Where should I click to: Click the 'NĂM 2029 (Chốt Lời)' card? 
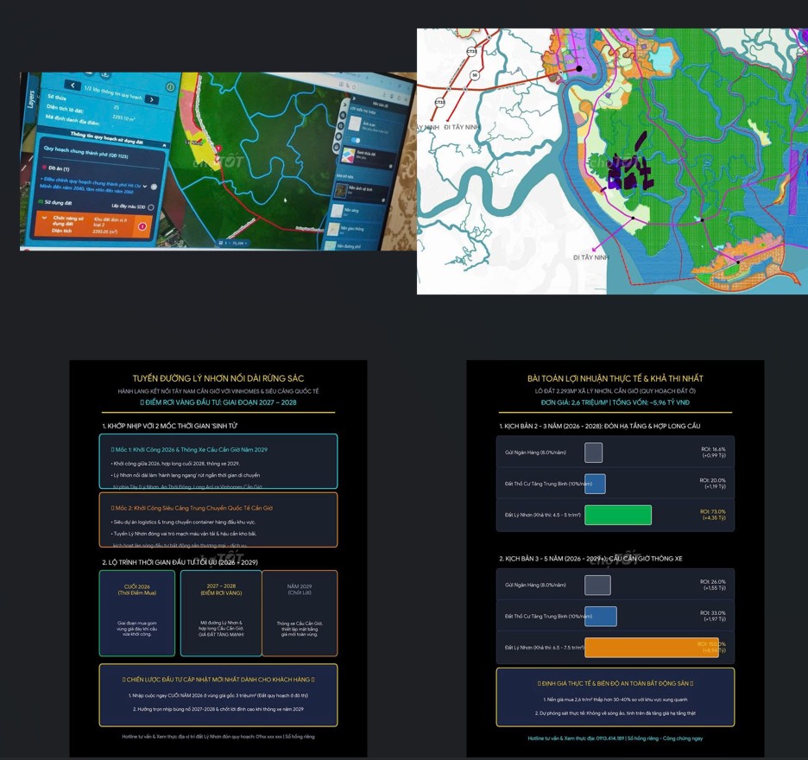(x=300, y=613)
